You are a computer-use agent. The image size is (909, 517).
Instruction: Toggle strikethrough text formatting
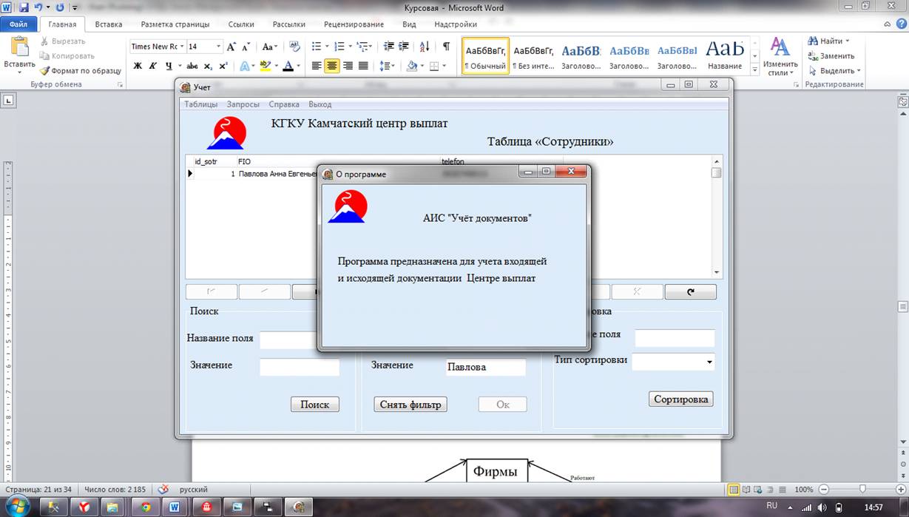(x=192, y=66)
